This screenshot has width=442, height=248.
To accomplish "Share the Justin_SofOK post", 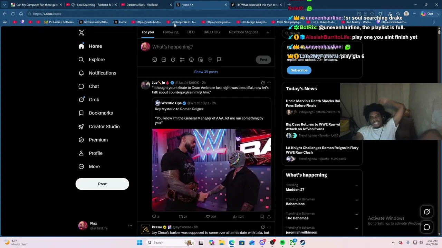I will (269, 217).
